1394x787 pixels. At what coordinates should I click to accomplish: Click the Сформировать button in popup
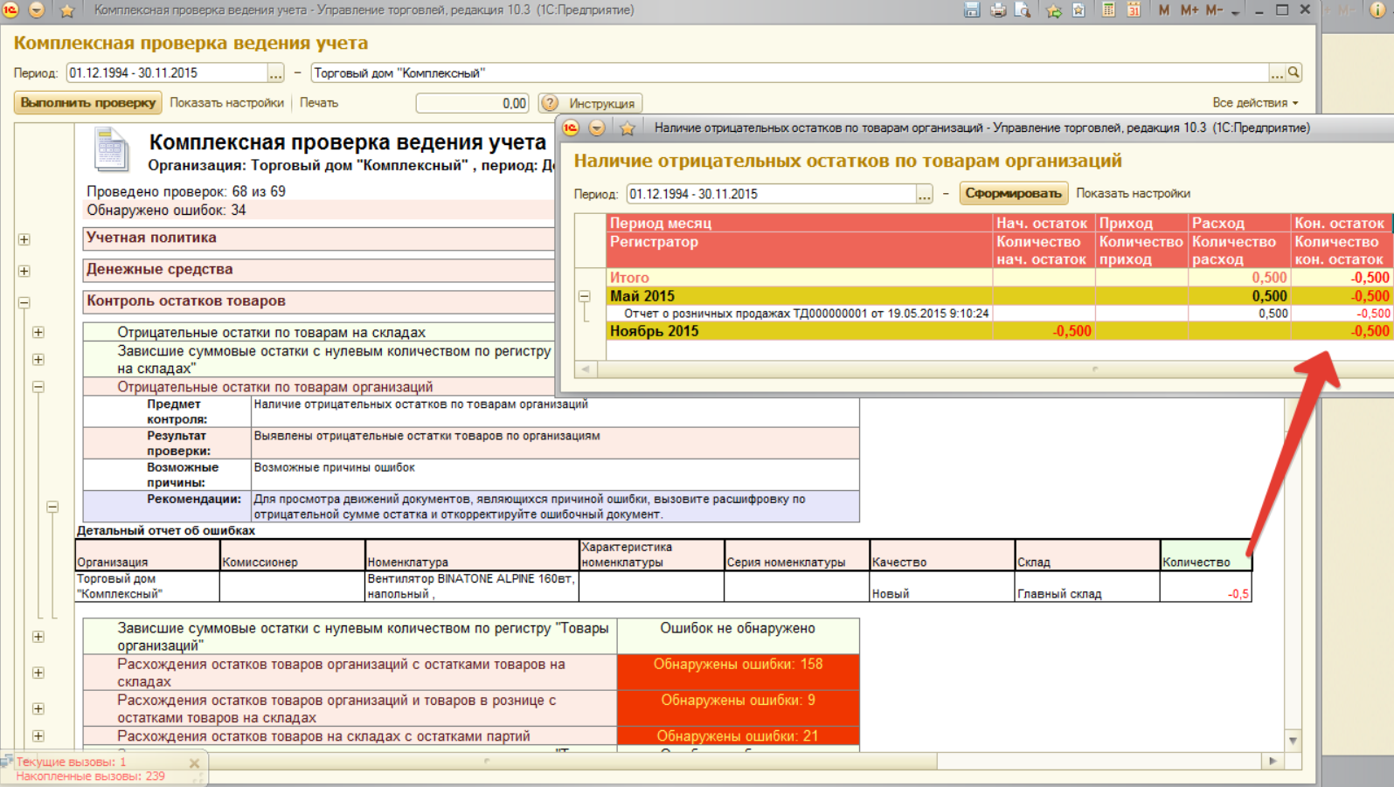click(1013, 193)
